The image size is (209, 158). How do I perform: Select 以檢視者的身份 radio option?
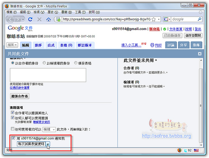tap(44, 63)
